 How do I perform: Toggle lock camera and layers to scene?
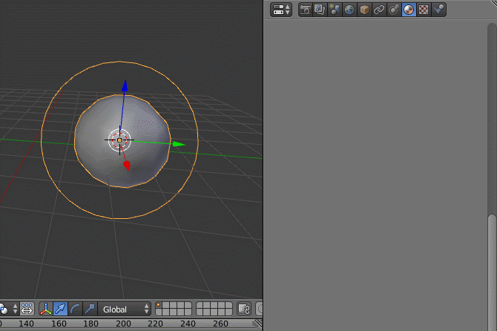click(x=244, y=309)
